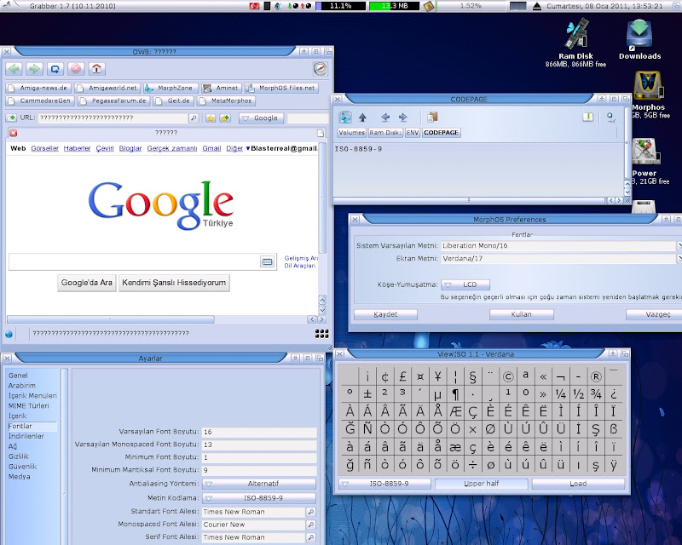Open the Görseller link on Google
The width and height of the screenshot is (682, 545).
(x=45, y=148)
